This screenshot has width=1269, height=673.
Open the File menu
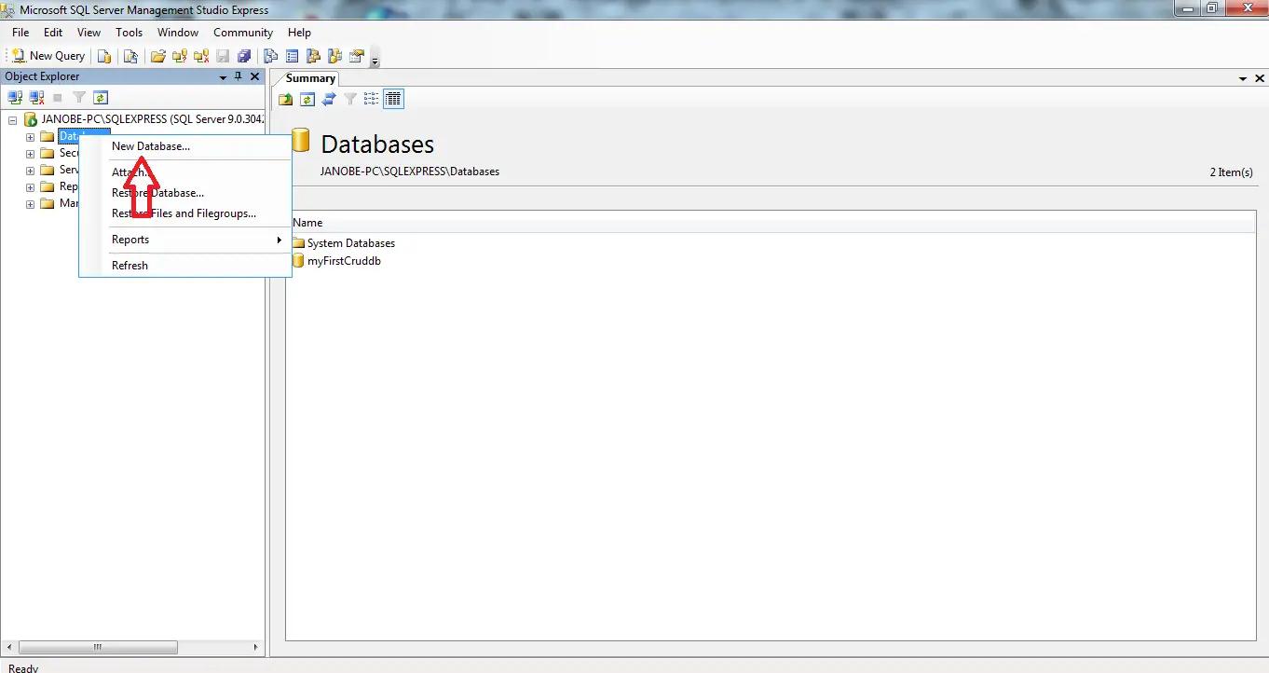(x=20, y=33)
